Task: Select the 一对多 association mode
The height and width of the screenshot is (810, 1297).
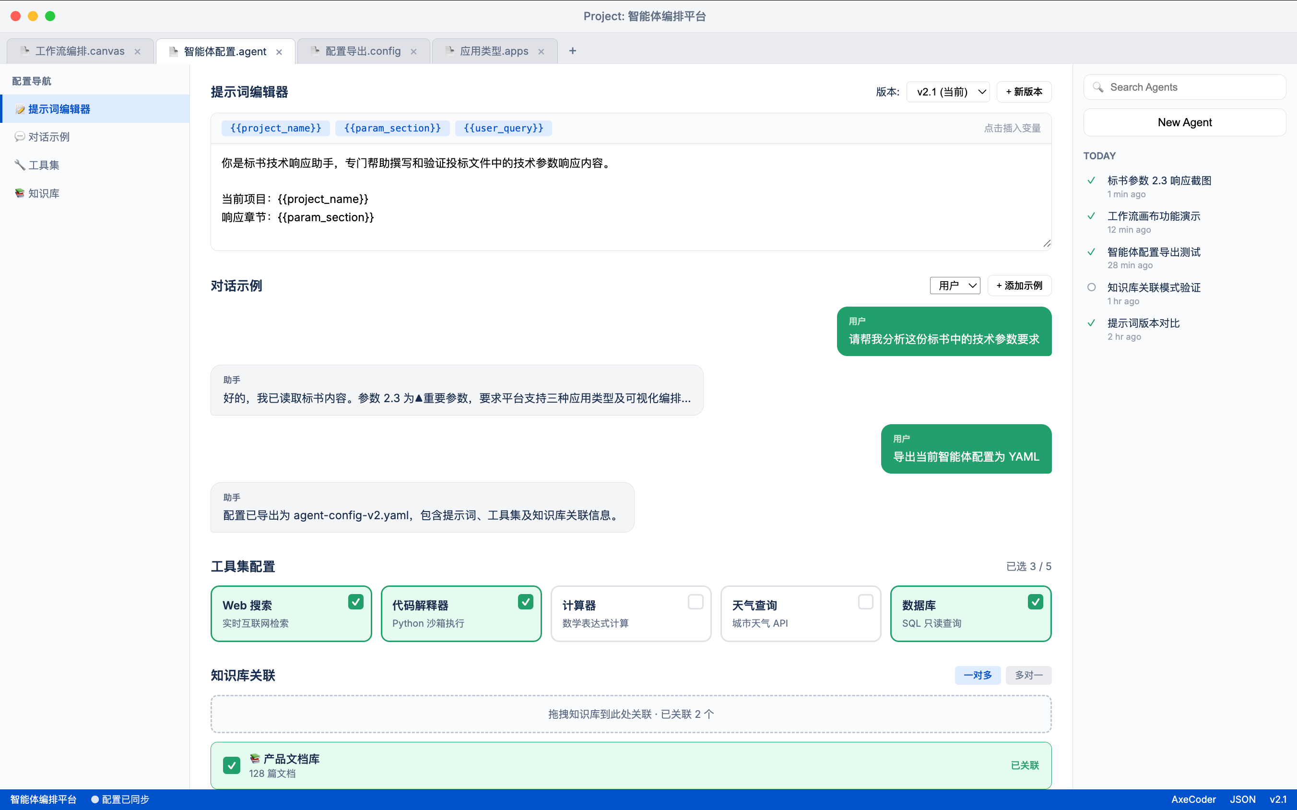Action: point(978,675)
